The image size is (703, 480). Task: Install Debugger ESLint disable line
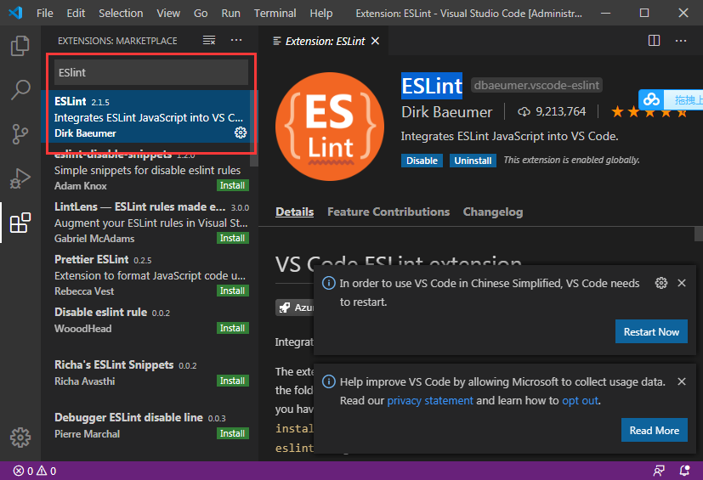(x=232, y=433)
